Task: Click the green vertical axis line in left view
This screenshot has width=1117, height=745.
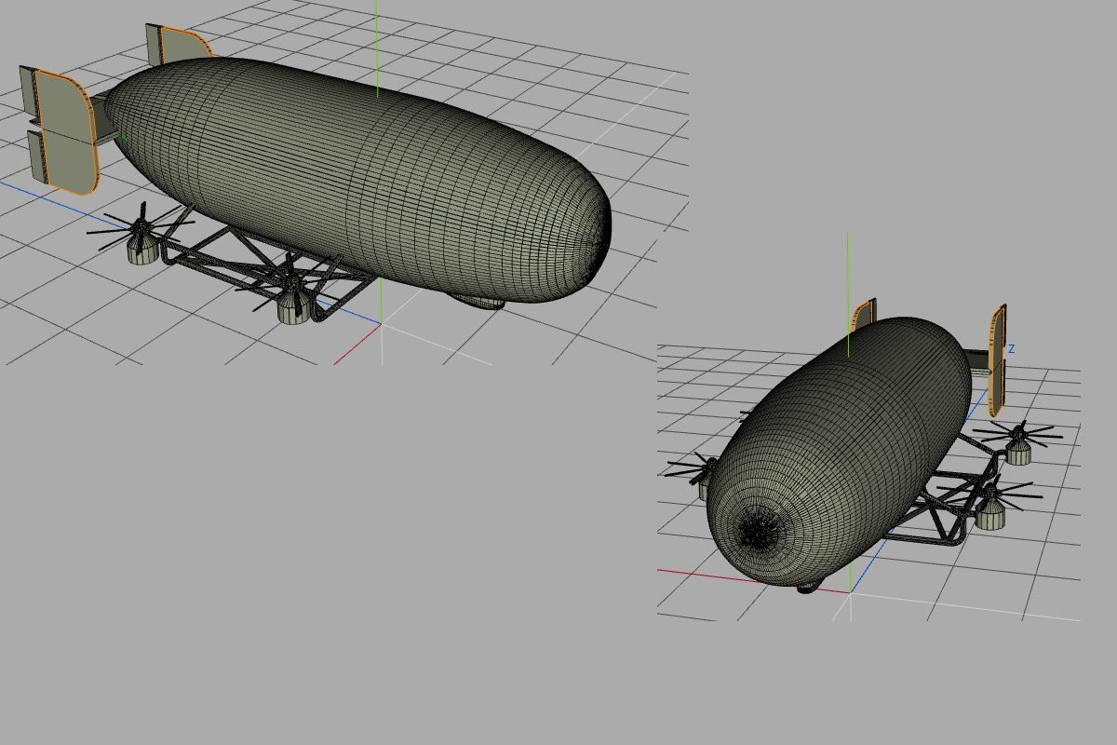Action: pos(377,47)
